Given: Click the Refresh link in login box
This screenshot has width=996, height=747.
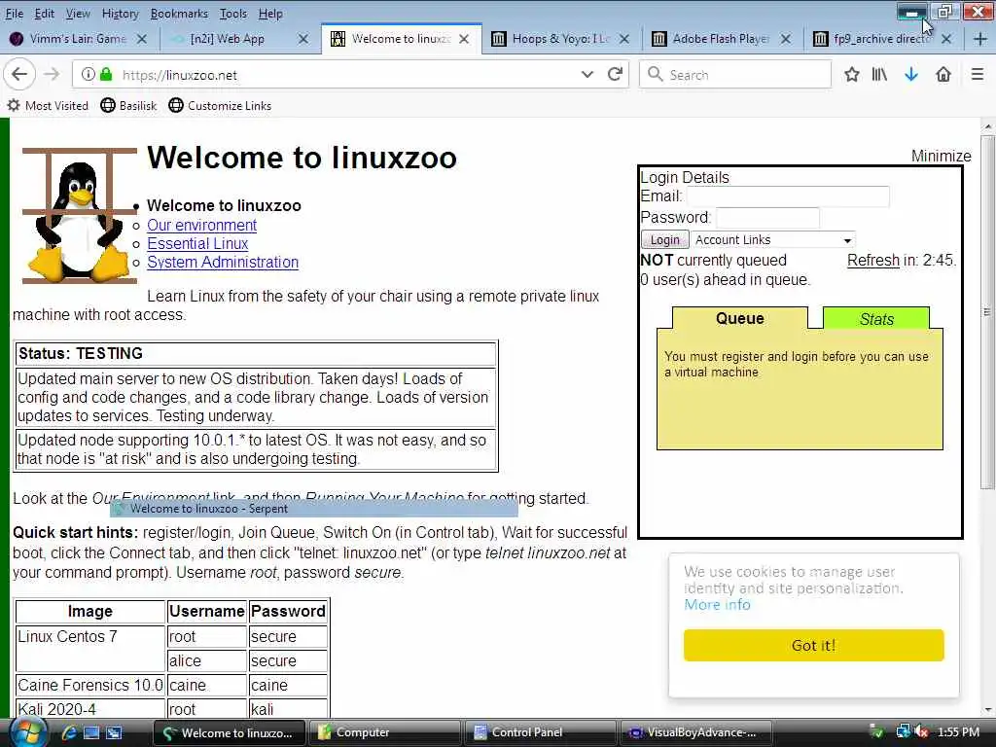Looking at the screenshot, I should click(873, 260).
